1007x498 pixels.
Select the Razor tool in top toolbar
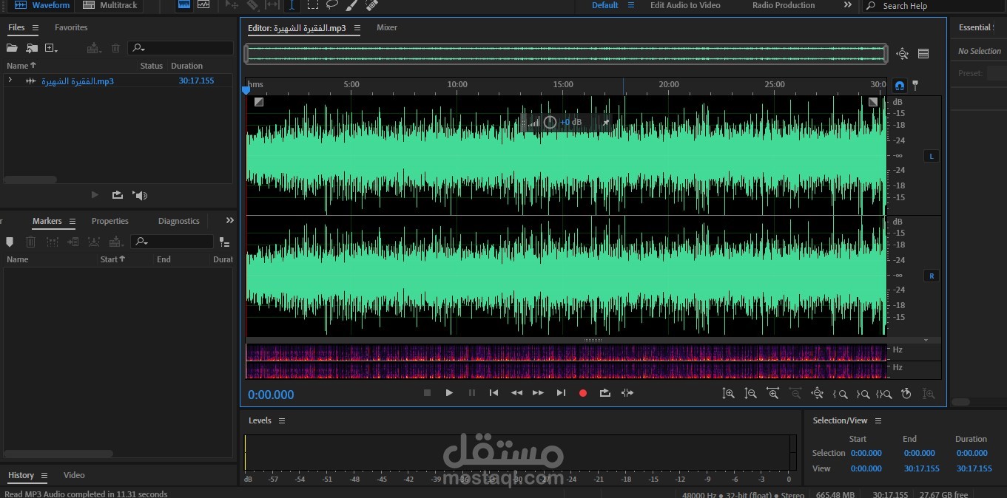[252, 5]
